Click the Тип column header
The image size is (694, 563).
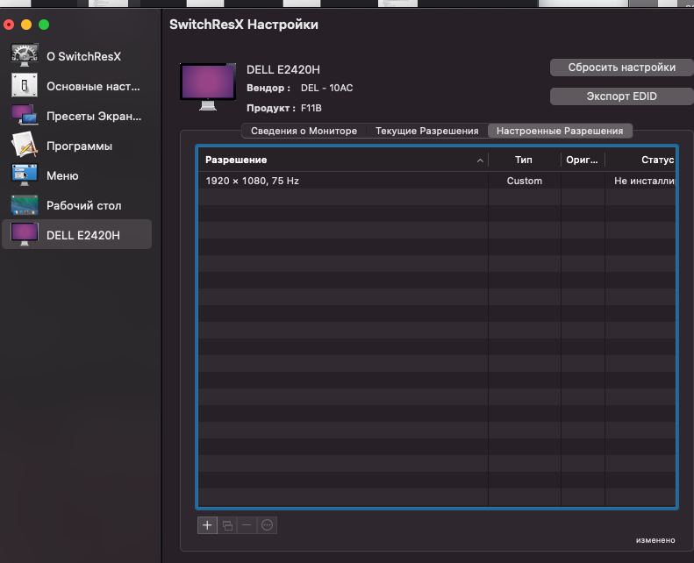pyautogui.click(x=524, y=160)
